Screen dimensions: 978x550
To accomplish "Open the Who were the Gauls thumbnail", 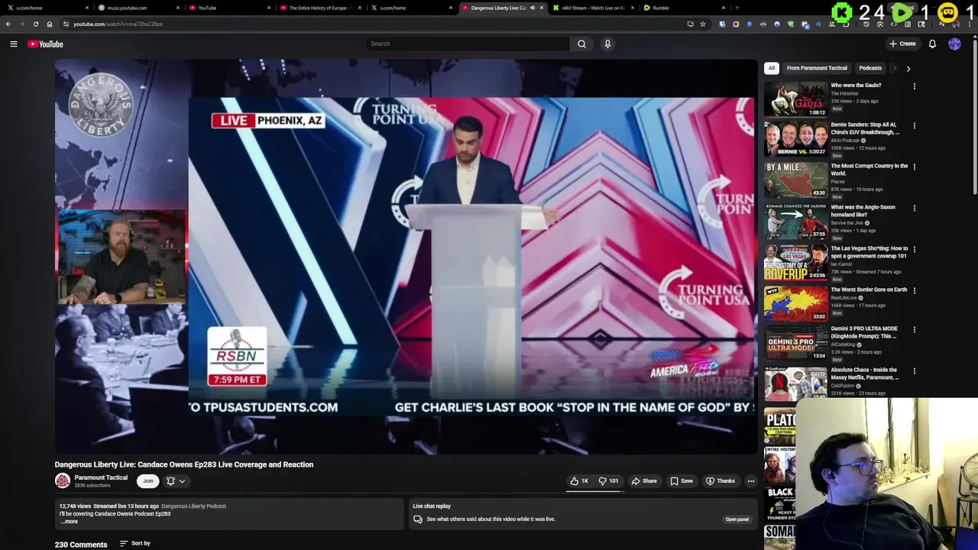I will (796, 99).
